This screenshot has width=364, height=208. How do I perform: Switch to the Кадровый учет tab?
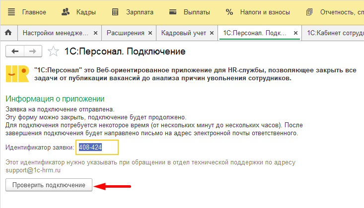click(x=184, y=33)
